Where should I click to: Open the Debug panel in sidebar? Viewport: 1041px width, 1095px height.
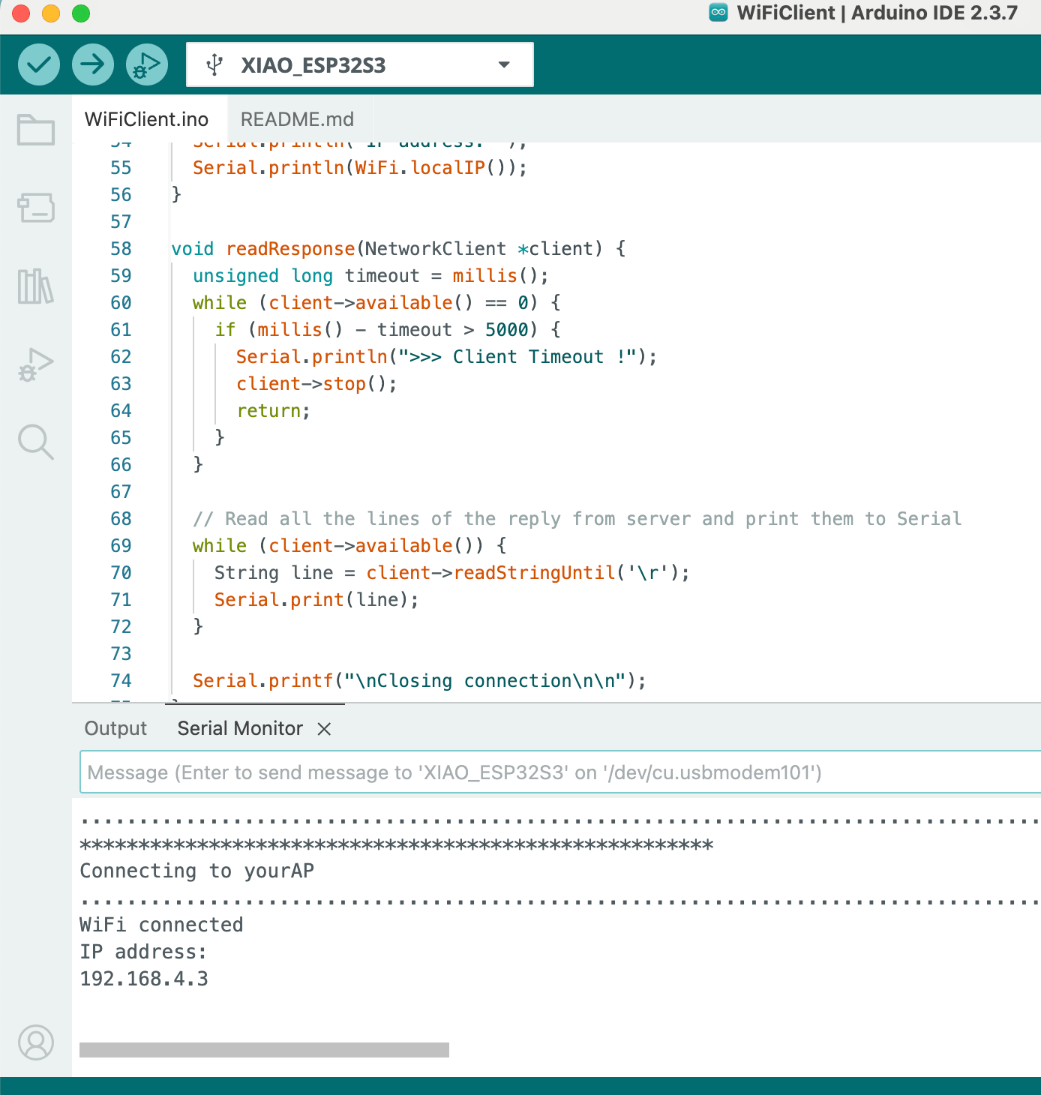tap(36, 365)
